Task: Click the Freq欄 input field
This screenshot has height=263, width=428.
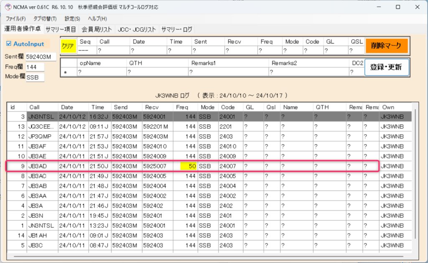Action: click(x=35, y=67)
